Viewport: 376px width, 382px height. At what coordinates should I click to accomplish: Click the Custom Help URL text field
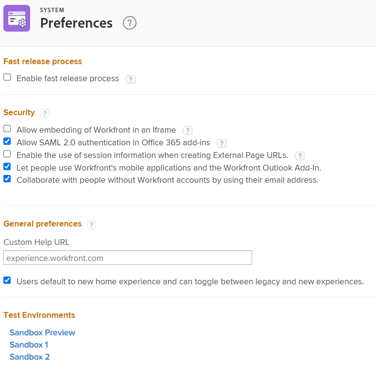coord(128,258)
